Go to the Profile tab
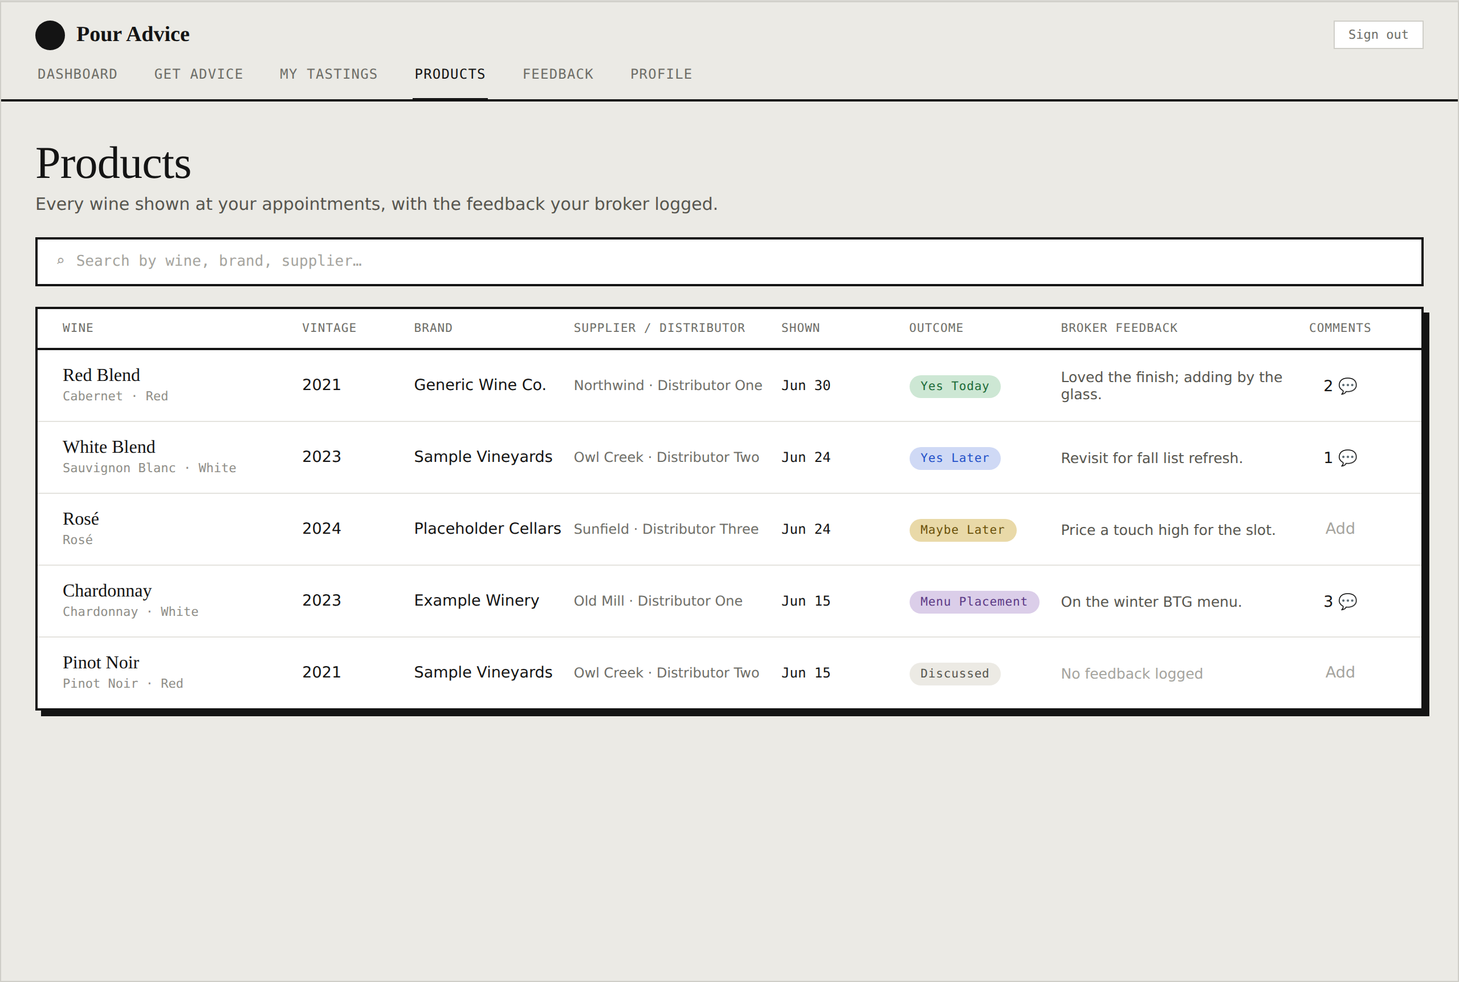Viewport: 1459px width, 982px height. (661, 74)
